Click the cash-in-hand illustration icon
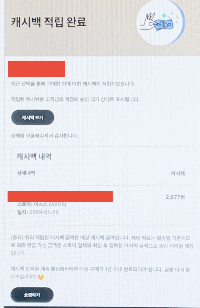Viewport: 200px width, 308px height. (160, 22)
